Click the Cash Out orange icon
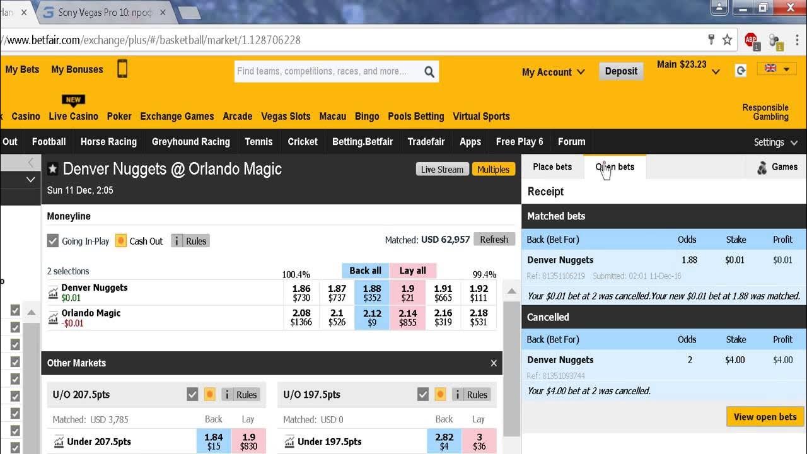The width and height of the screenshot is (807, 454). click(121, 241)
